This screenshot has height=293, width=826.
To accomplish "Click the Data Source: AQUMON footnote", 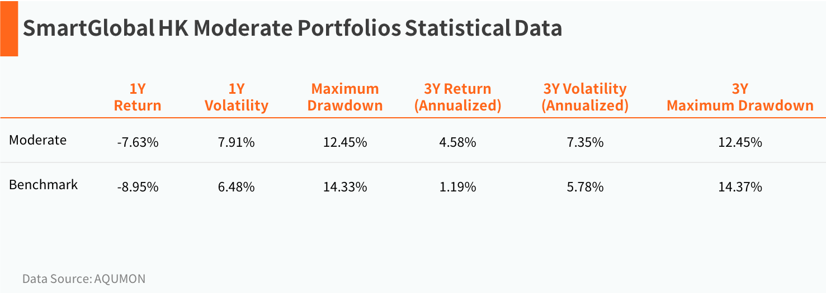I will tap(84, 278).
